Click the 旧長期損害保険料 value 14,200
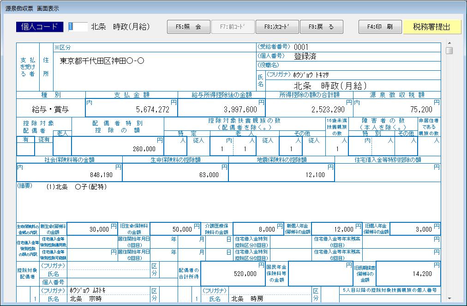 click(x=419, y=274)
